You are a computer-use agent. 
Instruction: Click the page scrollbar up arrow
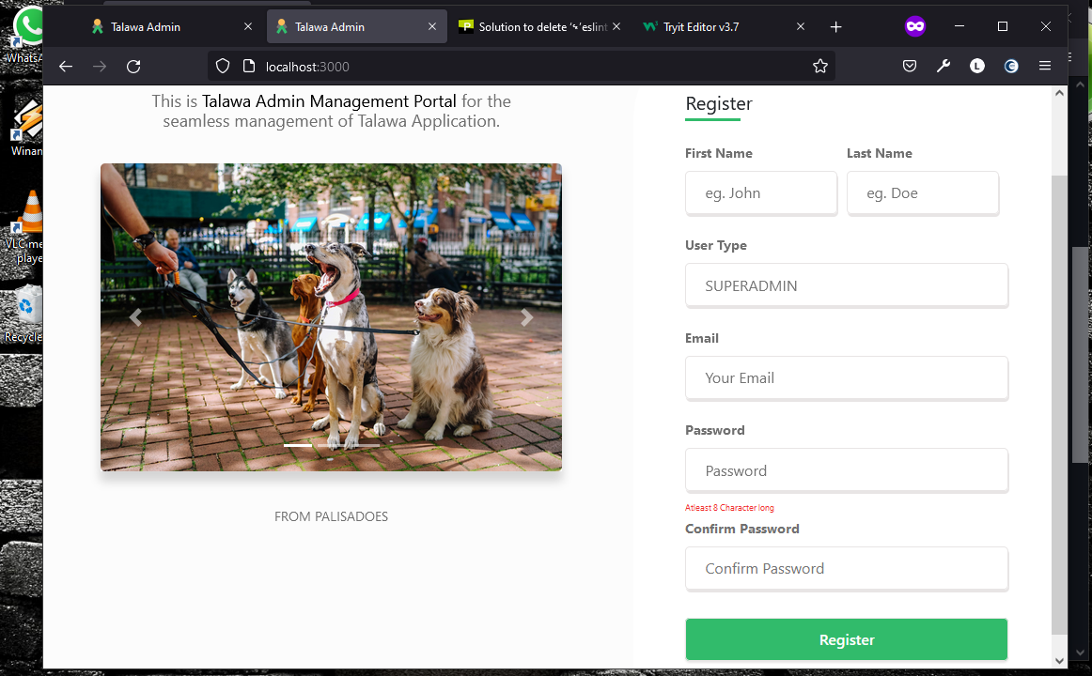pos(1059,93)
